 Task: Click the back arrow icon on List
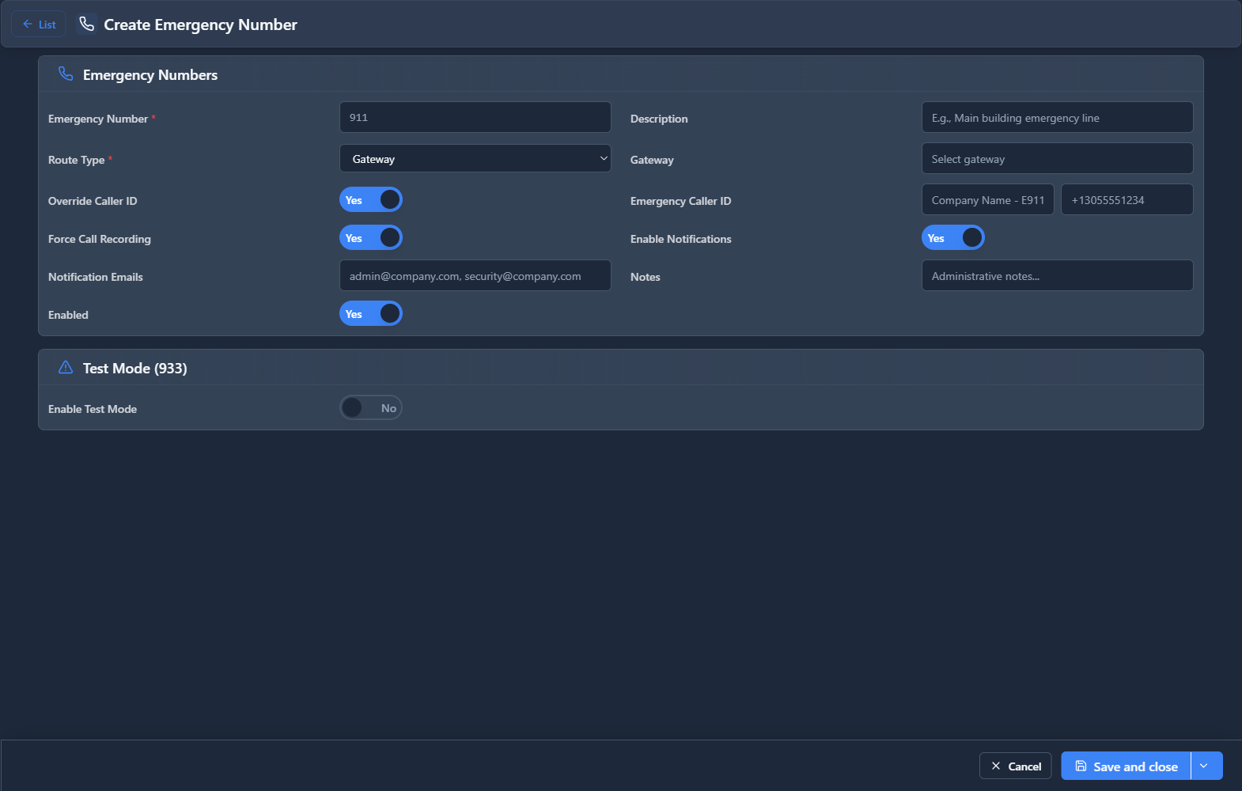28,25
